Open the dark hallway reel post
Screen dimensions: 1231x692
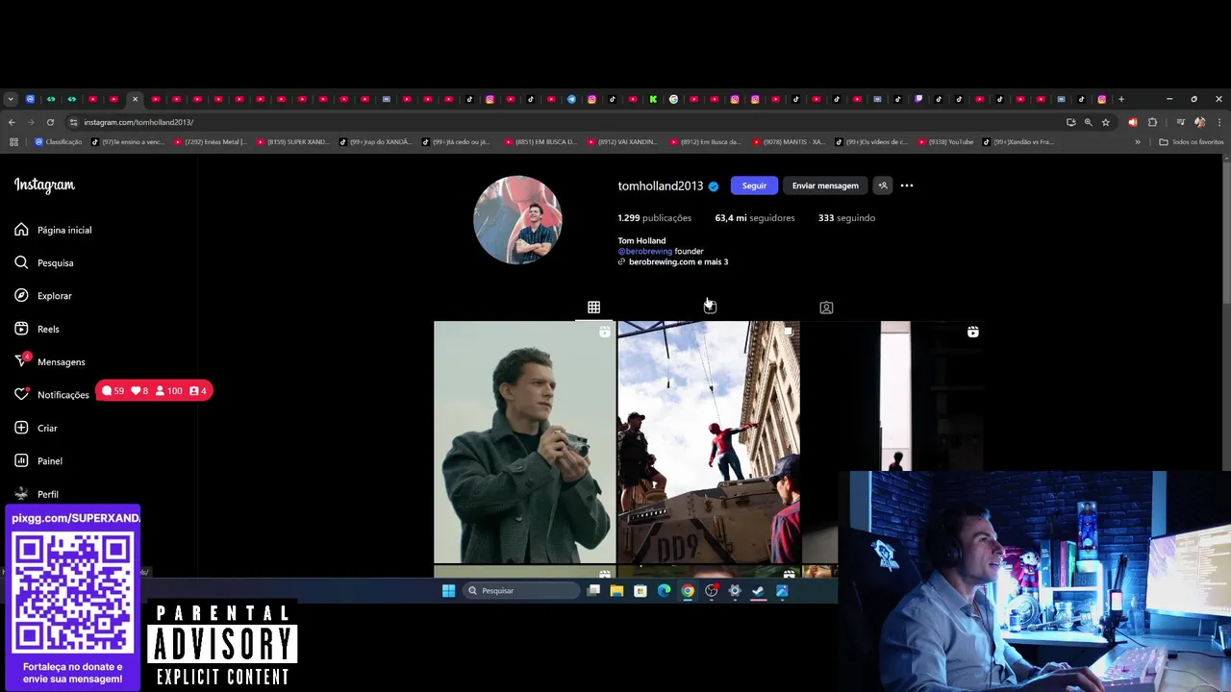click(892, 396)
